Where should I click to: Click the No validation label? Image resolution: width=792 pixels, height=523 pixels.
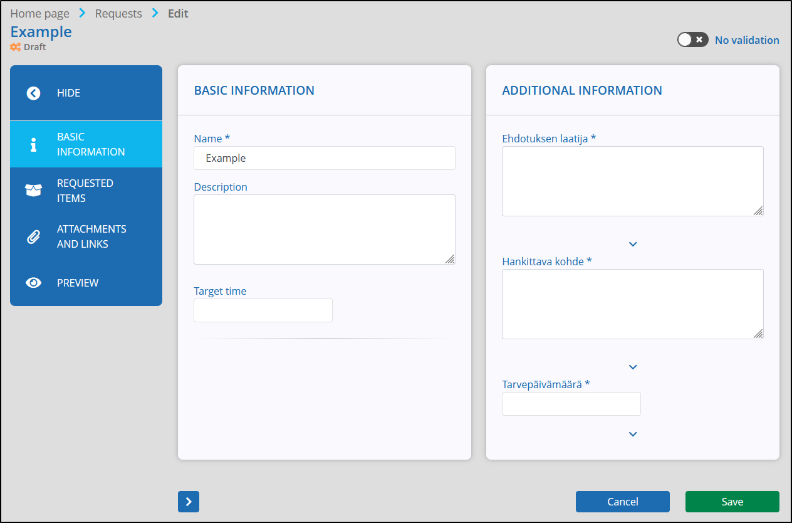tap(747, 40)
